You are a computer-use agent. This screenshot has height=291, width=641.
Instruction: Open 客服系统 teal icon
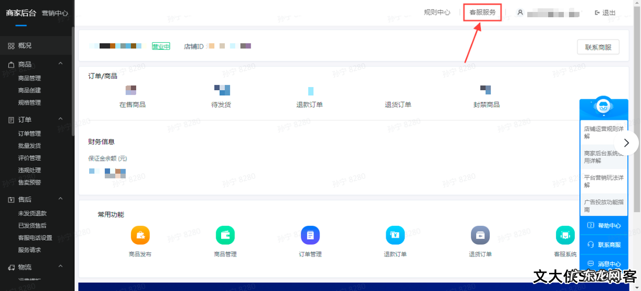[x=565, y=235]
